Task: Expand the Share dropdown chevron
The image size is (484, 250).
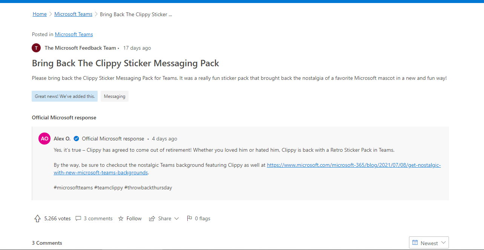Action: [x=177, y=218]
